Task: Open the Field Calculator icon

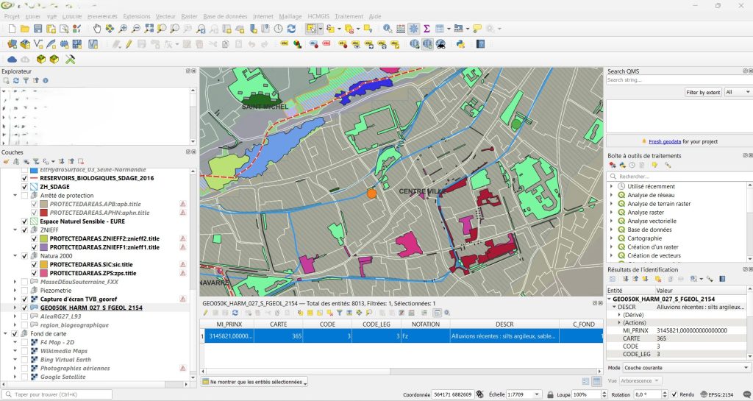Action: click(401, 29)
